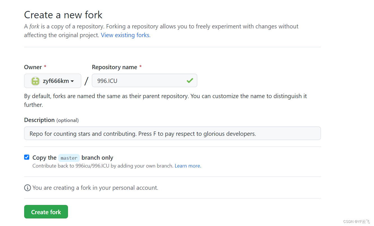Viewport: 374px width, 226px height.
Task: Open the zyf666km owner selector by its name
Action: (56, 81)
